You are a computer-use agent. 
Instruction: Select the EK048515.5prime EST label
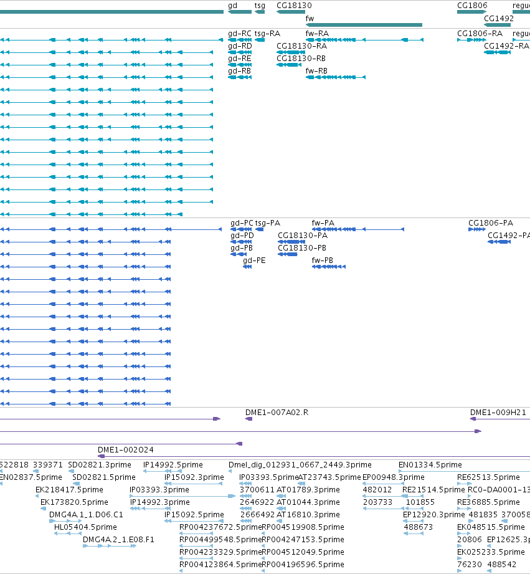[491, 527]
